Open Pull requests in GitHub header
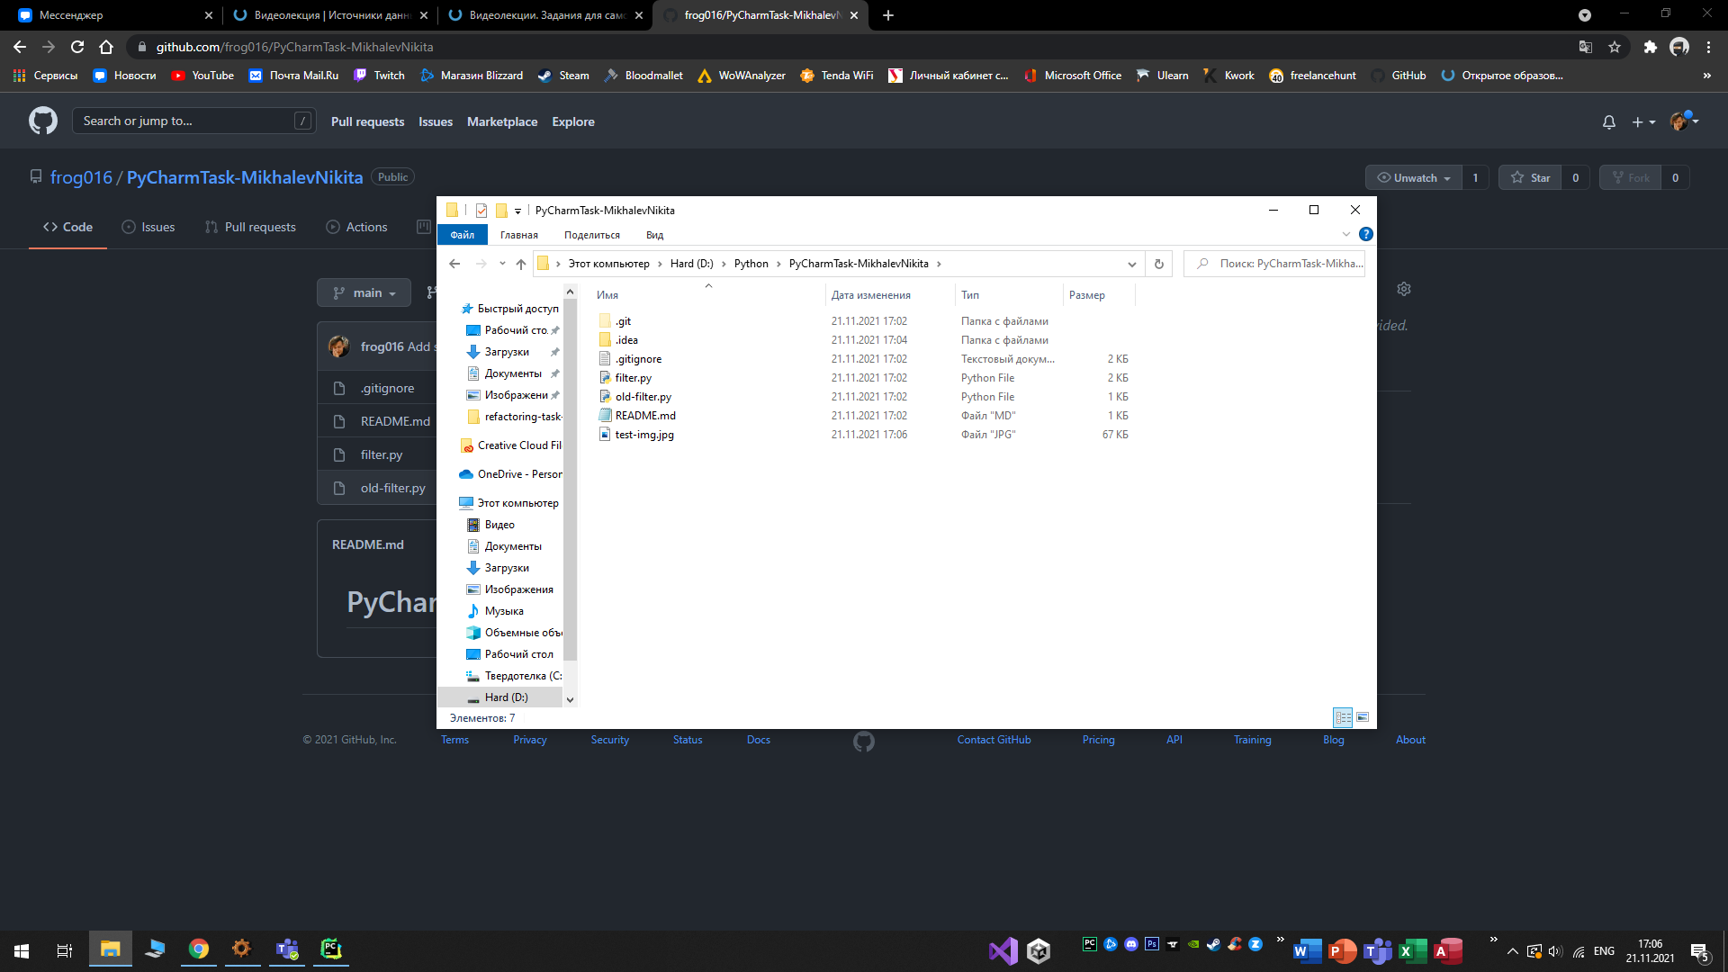 [x=367, y=121]
